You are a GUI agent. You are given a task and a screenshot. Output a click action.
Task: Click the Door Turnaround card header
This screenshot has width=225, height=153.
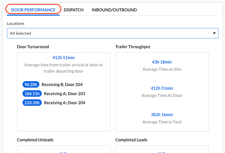33,47
